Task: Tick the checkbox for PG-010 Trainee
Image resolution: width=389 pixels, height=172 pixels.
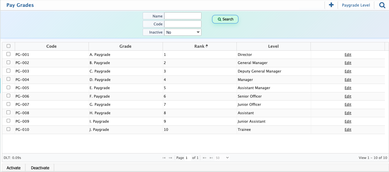Action: tap(8, 129)
